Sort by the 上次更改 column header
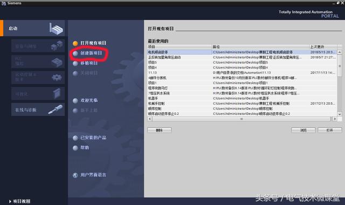 click(x=323, y=47)
